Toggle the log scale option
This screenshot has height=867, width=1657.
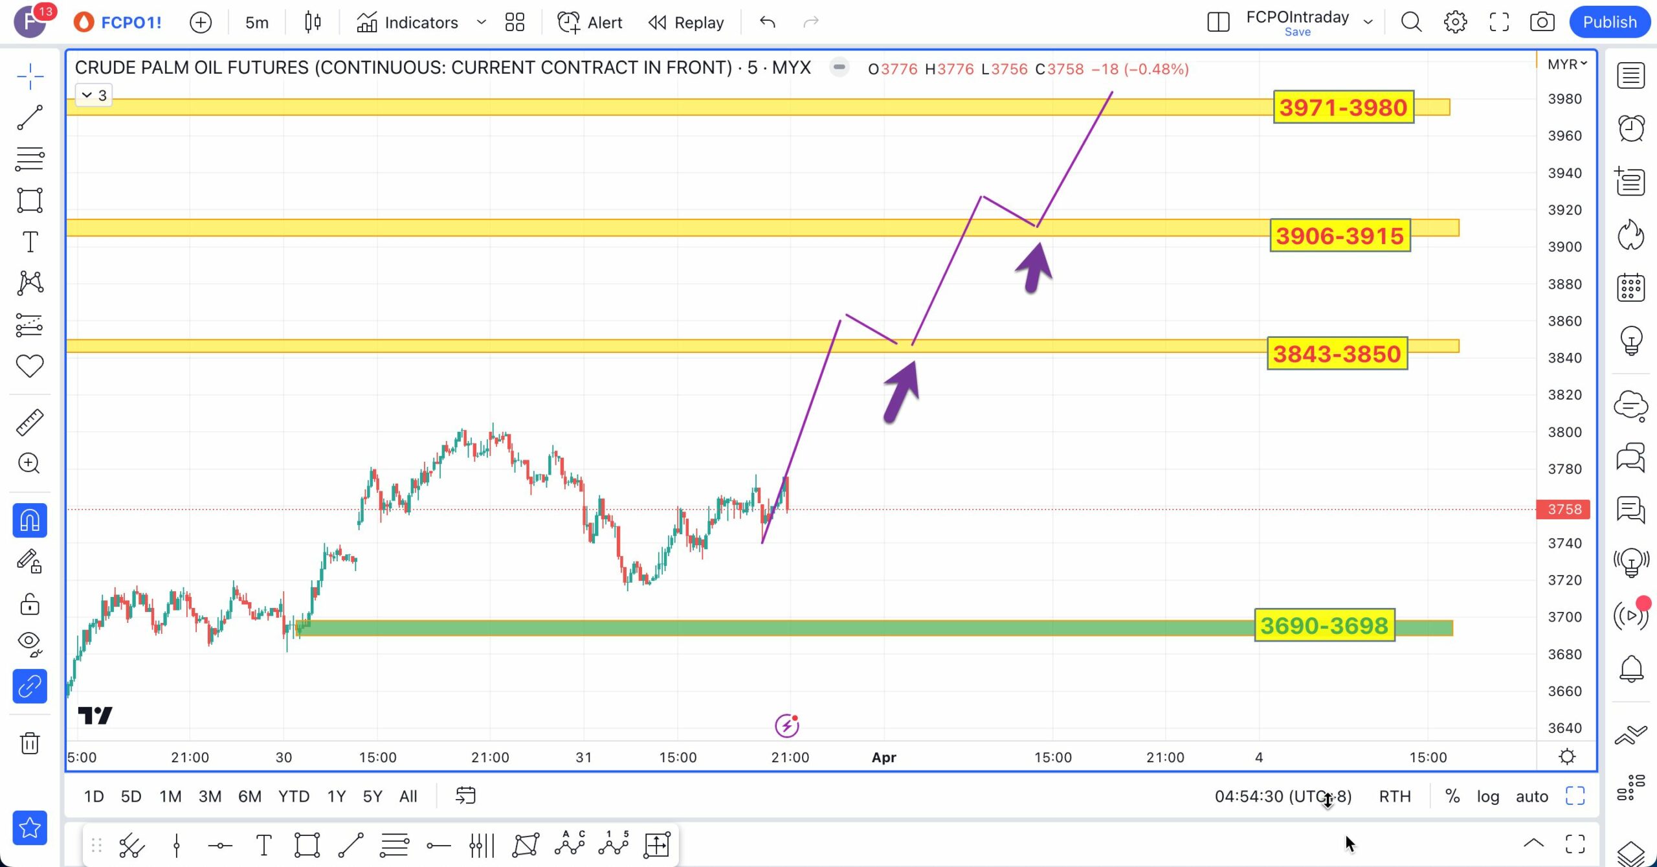tap(1487, 796)
